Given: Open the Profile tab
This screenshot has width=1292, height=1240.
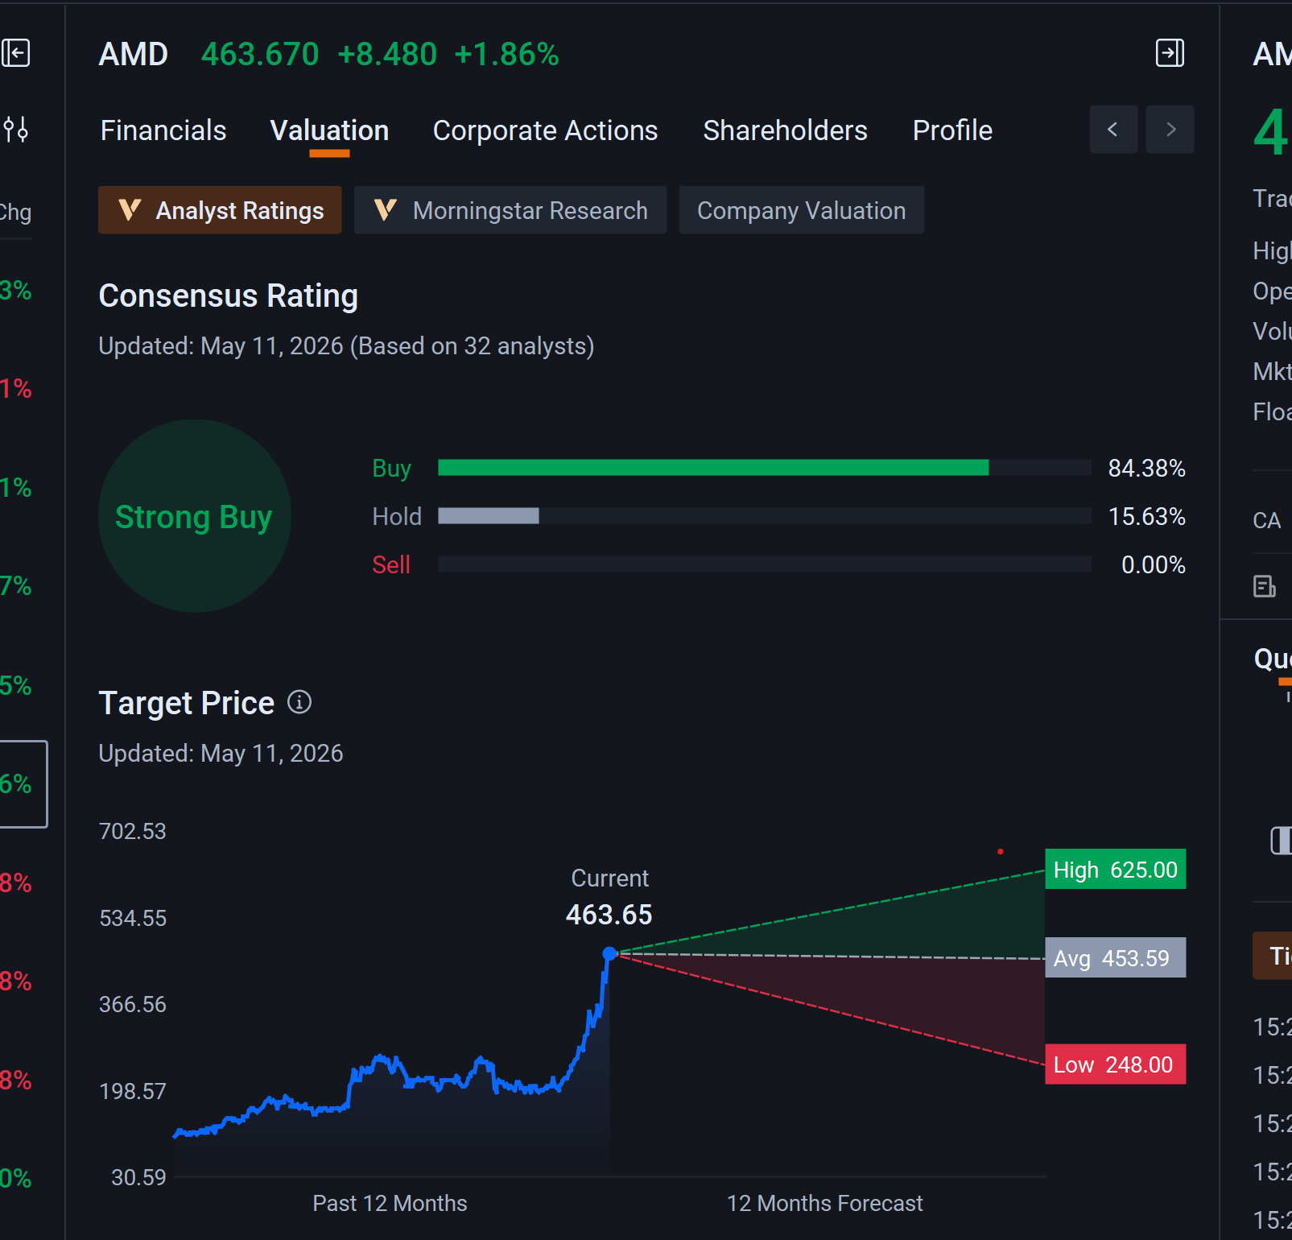Looking at the screenshot, I should [x=952, y=130].
